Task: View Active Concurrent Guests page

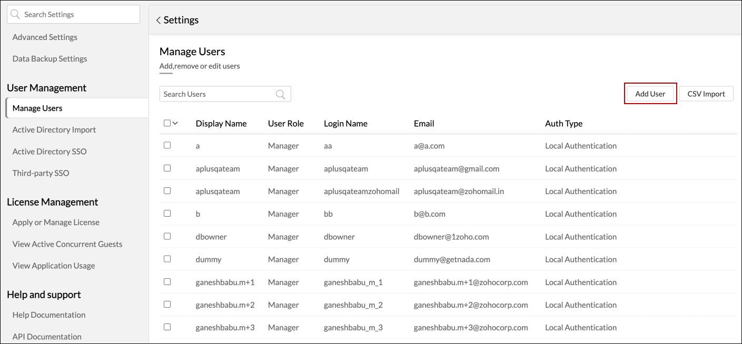Action: pos(67,244)
